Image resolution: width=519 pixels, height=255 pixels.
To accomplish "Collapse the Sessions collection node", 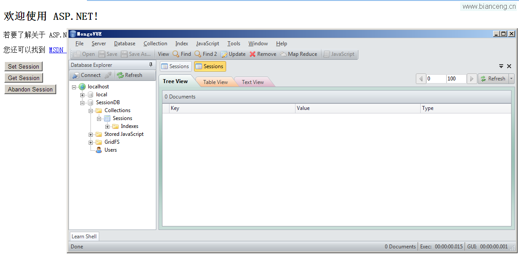I will [x=99, y=119].
